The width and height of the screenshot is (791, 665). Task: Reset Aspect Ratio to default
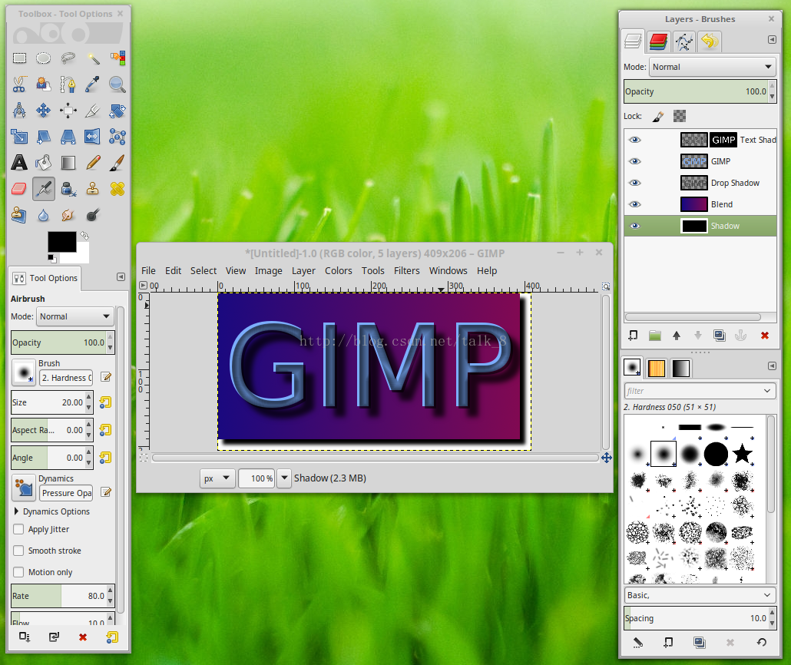click(x=105, y=430)
